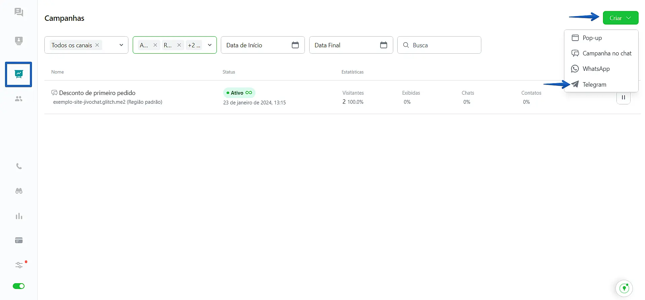Viewport: 645px width, 300px height.
Task: Expand the channels filter dropdown arrow
Action: [x=121, y=45]
